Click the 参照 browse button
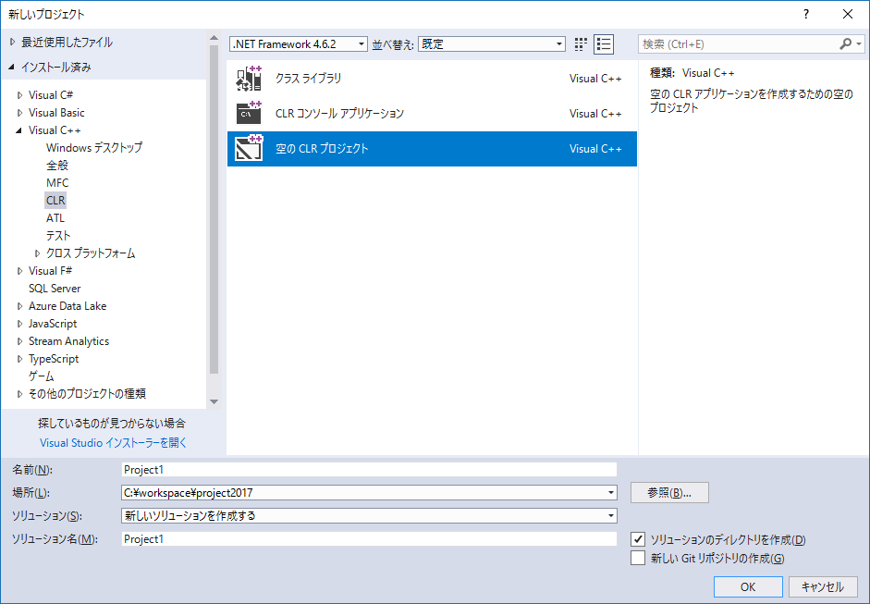This screenshot has height=604, width=870. click(x=668, y=492)
